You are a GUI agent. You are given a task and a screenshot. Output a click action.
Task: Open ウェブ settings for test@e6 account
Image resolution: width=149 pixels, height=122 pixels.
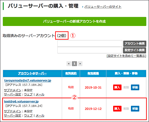pyautogui.click(x=28, y=115)
